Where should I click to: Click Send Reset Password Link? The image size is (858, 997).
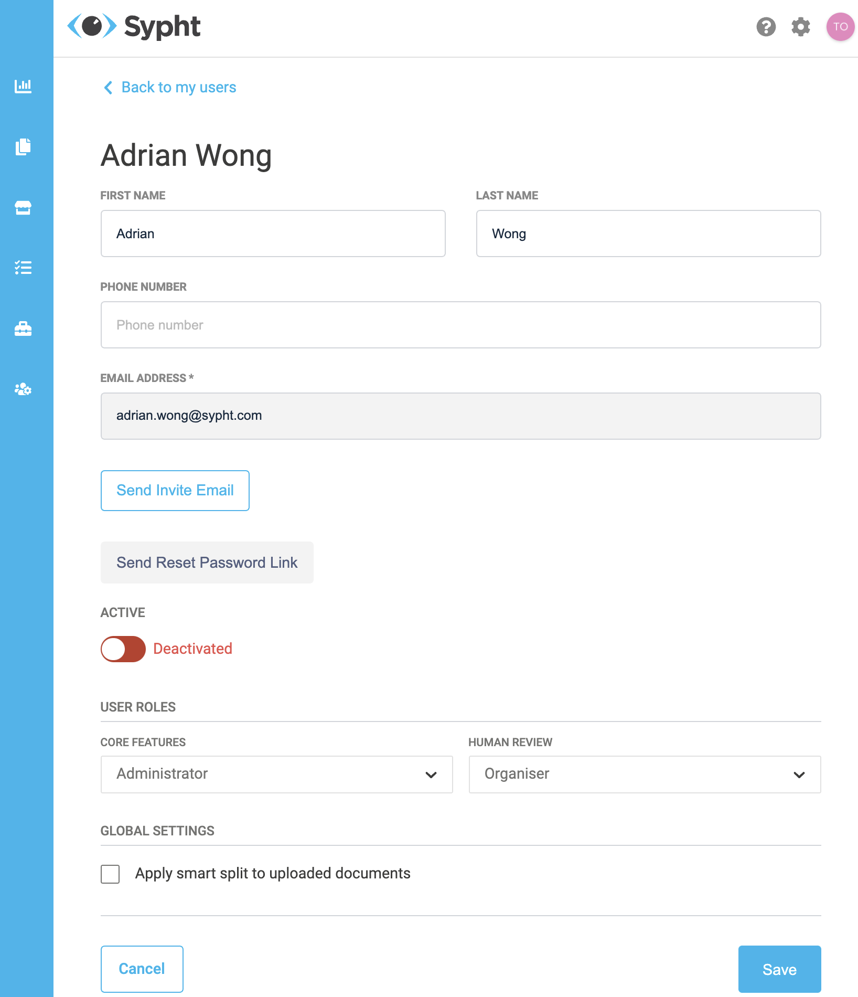[x=207, y=563]
